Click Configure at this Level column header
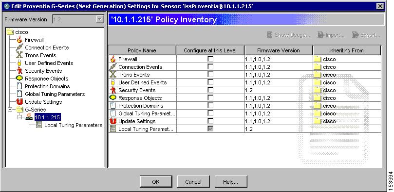The height and width of the screenshot is (192, 394). (210, 50)
